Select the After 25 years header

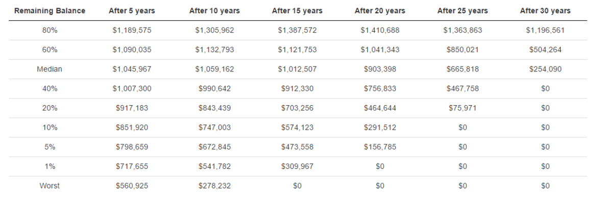pos(463,11)
